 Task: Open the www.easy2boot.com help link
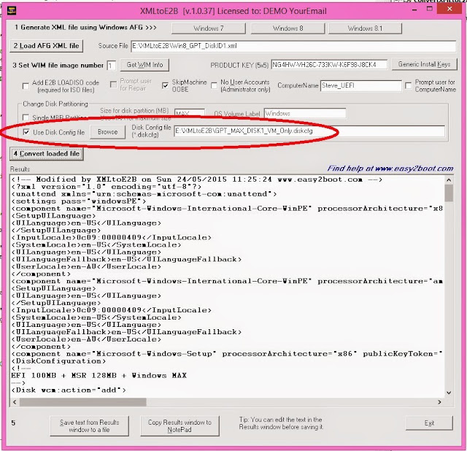tap(390, 169)
